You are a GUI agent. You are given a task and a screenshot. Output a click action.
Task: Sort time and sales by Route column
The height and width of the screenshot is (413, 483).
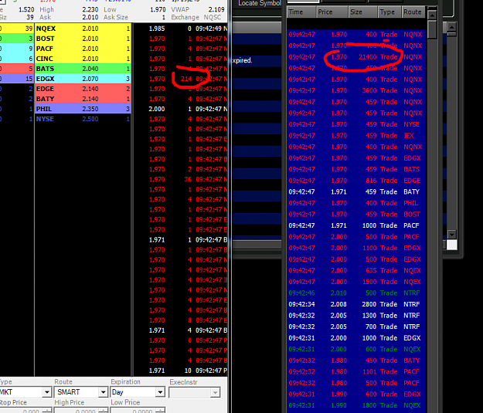[x=413, y=12]
